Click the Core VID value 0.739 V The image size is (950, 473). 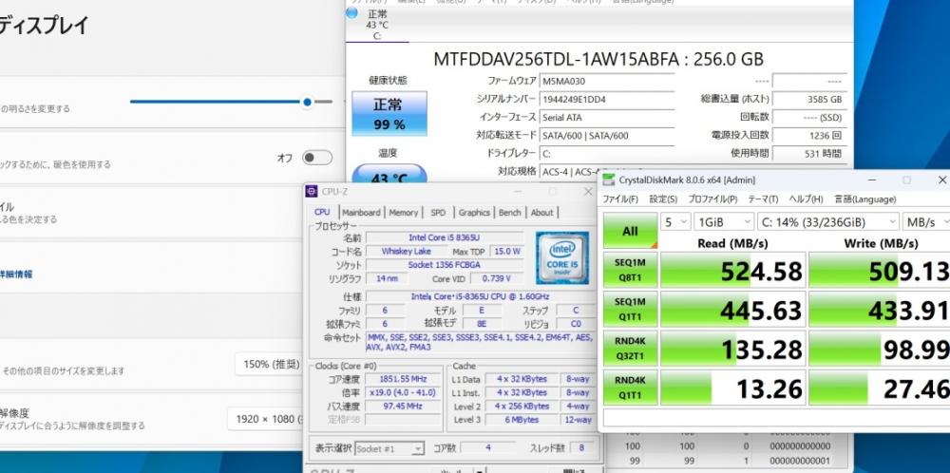pos(496,279)
